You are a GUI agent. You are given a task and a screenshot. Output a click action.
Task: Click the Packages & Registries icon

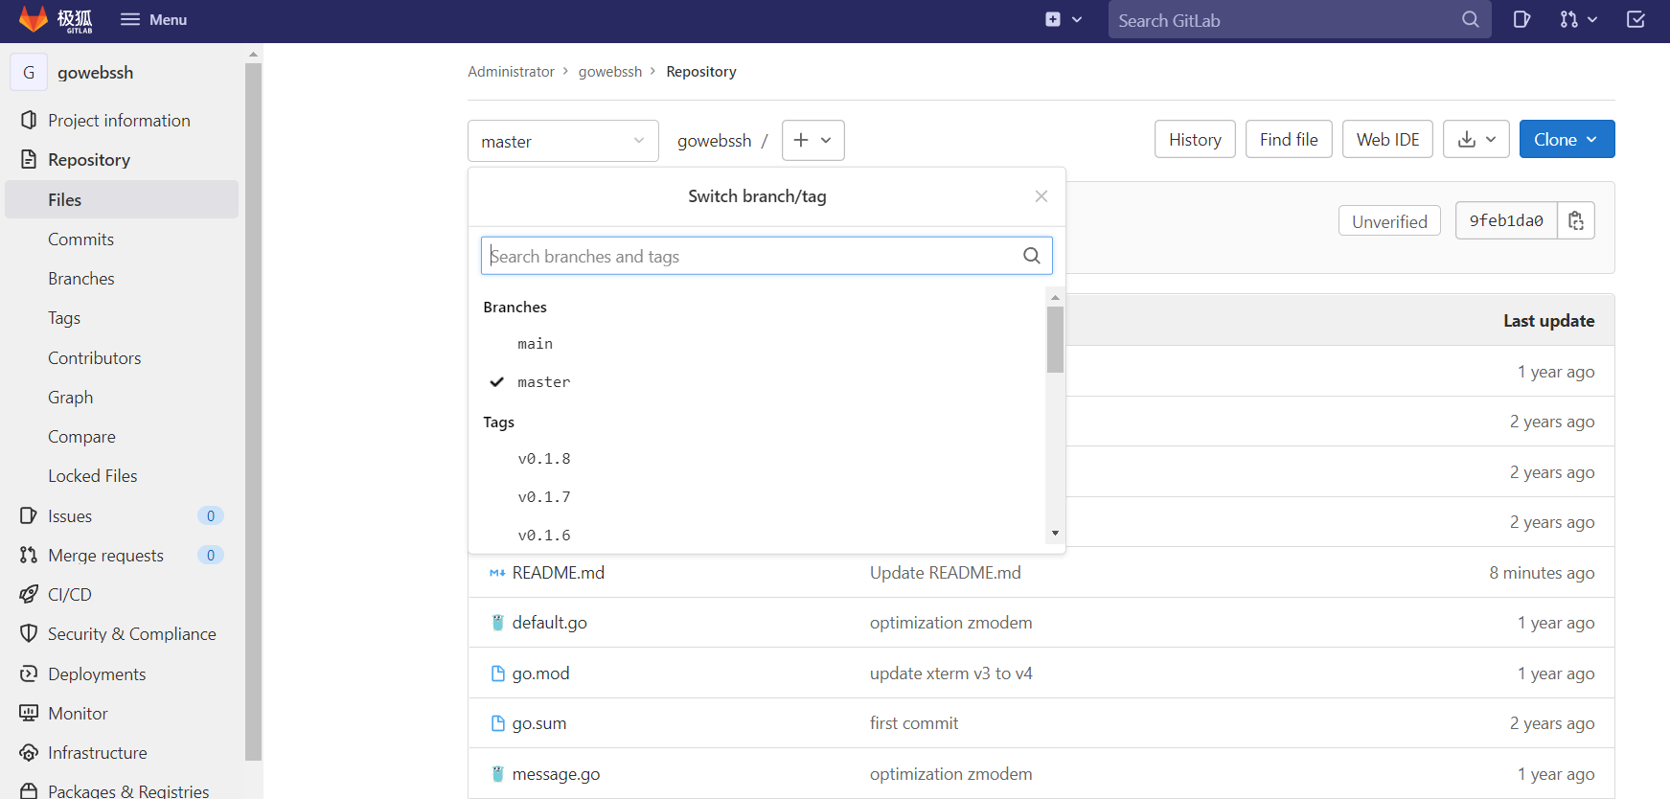(x=29, y=790)
